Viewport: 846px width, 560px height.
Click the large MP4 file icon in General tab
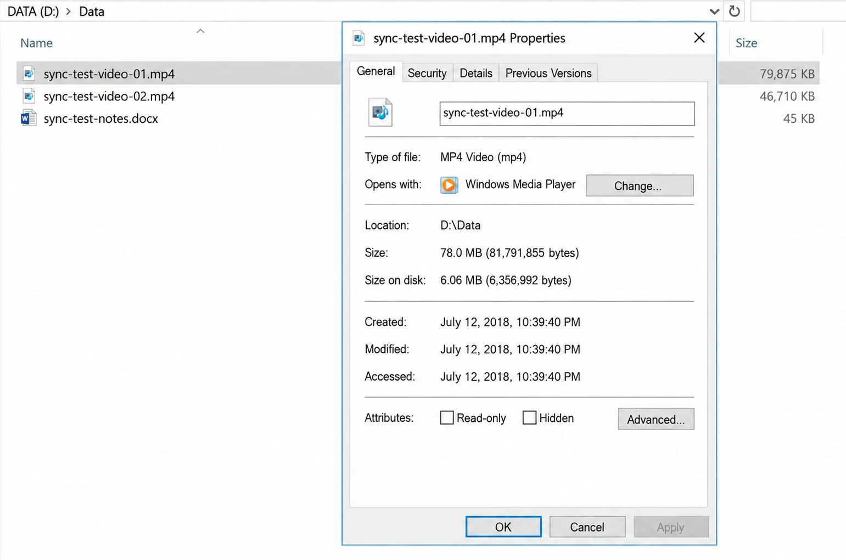point(380,112)
